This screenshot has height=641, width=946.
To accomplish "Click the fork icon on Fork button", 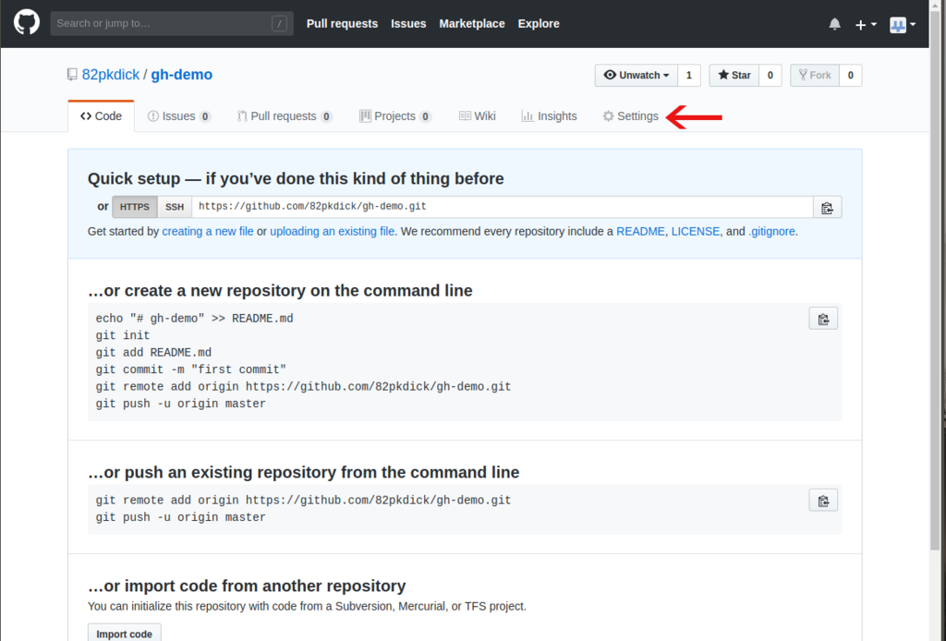I will 803,75.
